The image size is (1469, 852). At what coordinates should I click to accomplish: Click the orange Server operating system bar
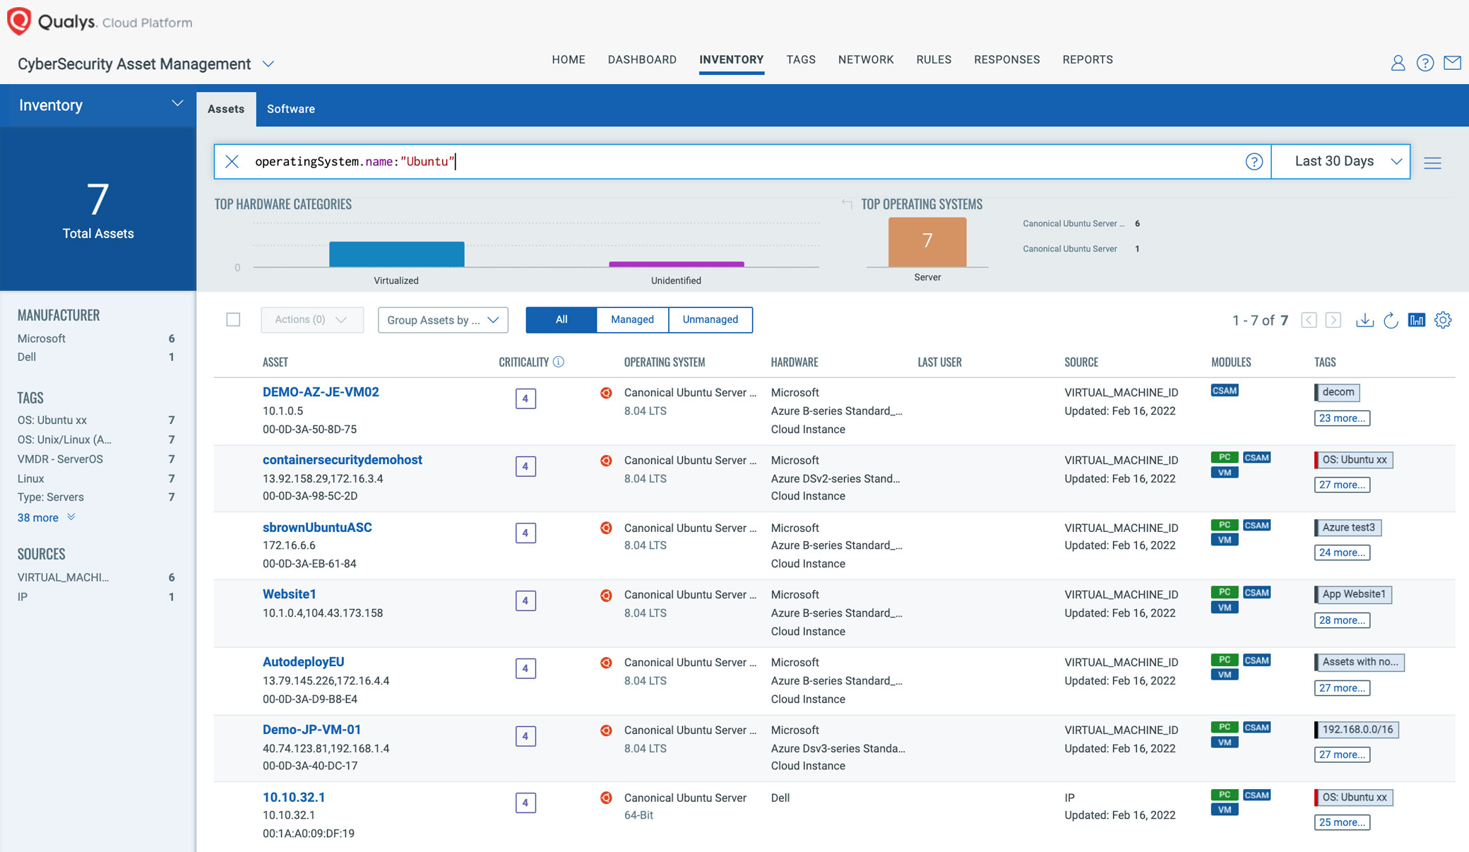pos(927,242)
